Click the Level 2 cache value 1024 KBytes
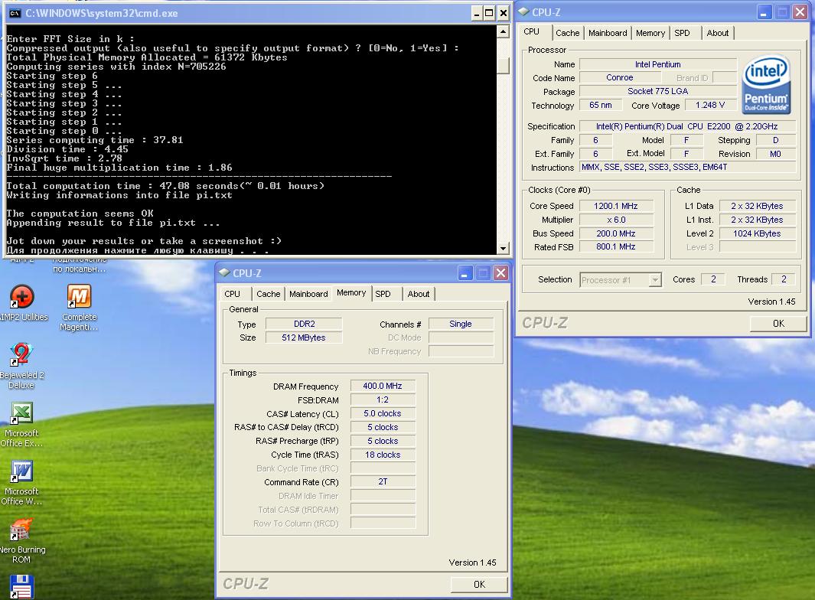Screen dimensions: 815x600 [x=757, y=233]
